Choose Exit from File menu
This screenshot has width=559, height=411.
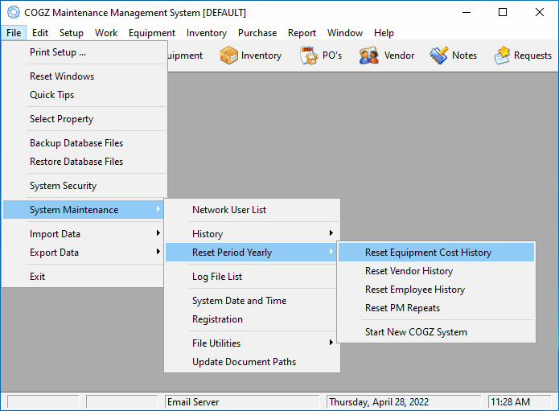(83, 277)
